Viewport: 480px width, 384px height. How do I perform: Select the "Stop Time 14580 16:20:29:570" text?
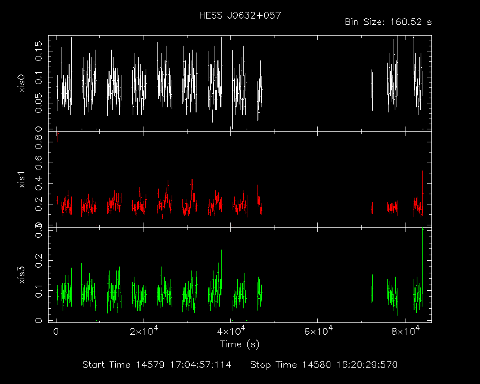coord(324,365)
